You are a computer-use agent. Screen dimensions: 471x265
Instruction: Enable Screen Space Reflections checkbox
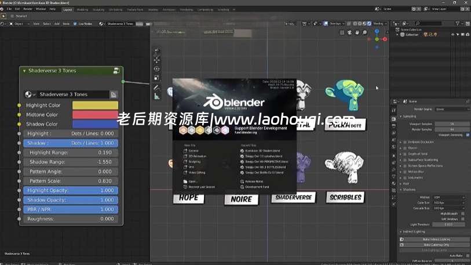tap(405, 166)
